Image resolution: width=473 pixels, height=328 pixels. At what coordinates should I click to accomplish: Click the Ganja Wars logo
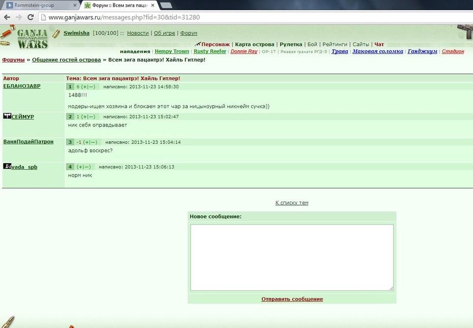tap(32, 39)
